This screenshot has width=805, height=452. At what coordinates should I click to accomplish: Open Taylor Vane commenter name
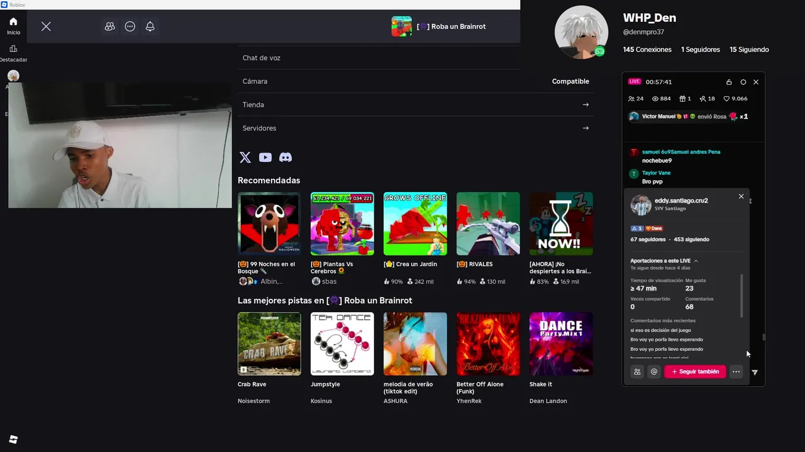[656, 173]
